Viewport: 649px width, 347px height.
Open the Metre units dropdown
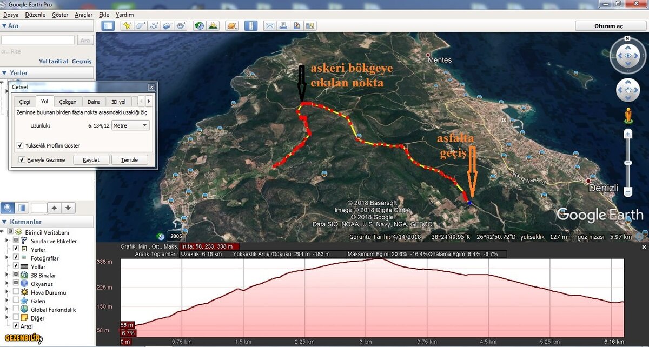[130, 125]
